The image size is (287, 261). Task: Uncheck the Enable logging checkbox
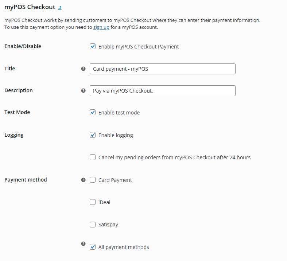point(93,135)
